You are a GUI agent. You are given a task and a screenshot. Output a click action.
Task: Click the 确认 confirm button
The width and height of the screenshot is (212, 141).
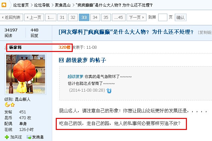180,17
